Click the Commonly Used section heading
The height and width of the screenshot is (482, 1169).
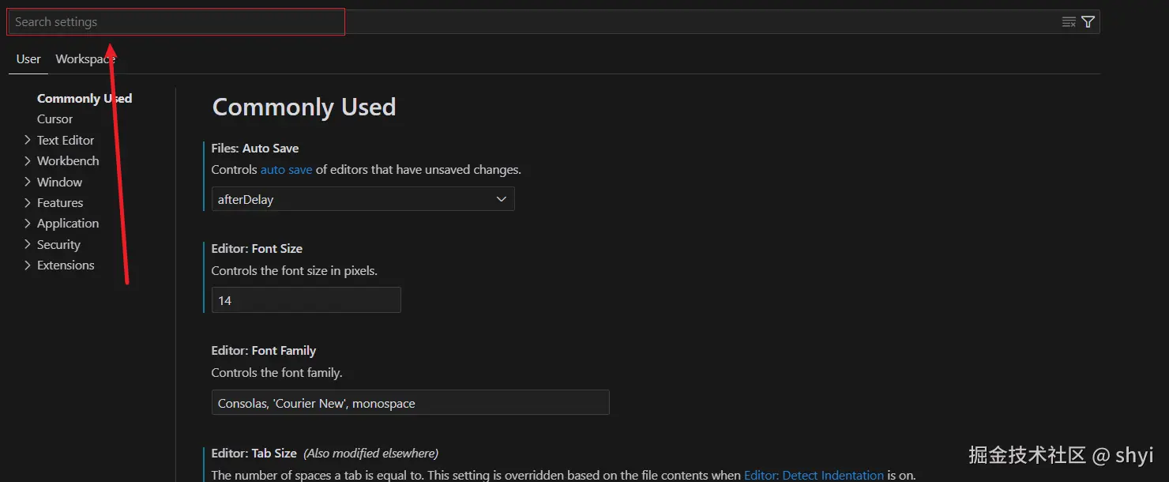click(x=304, y=107)
